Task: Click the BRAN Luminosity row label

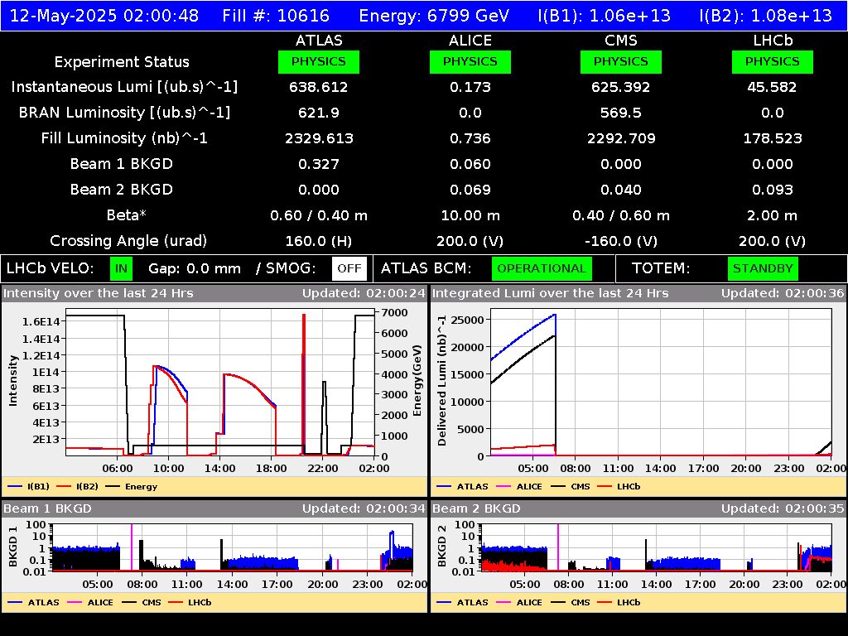Action: (124, 113)
